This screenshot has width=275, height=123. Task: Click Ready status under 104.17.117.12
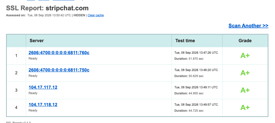click(33, 93)
